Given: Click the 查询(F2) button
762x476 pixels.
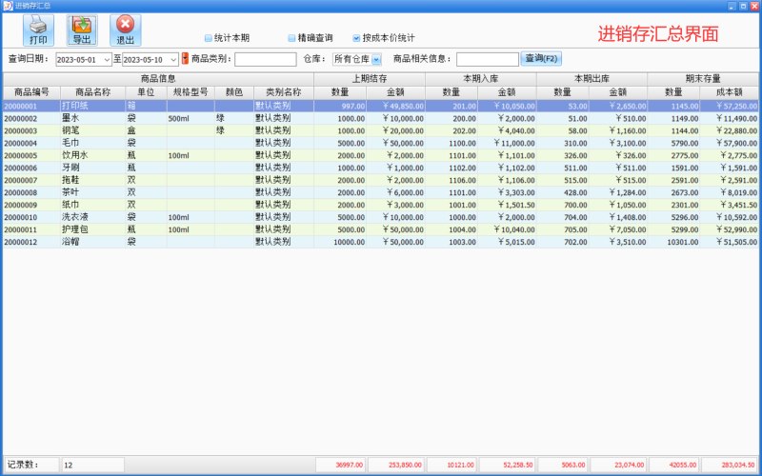Looking at the screenshot, I should click(541, 59).
